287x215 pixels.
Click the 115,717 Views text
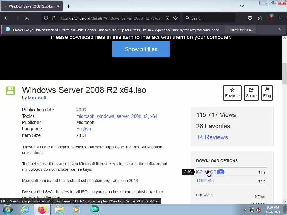click(x=216, y=115)
